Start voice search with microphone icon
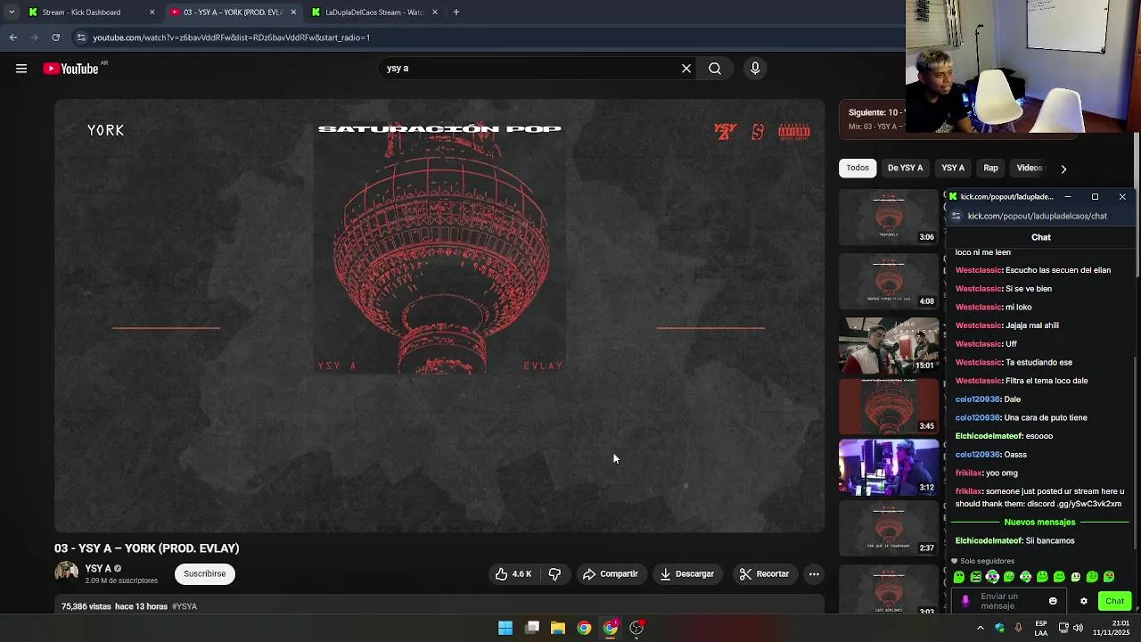This screenshot has height=642, width=1141. (x=755, y=69)
